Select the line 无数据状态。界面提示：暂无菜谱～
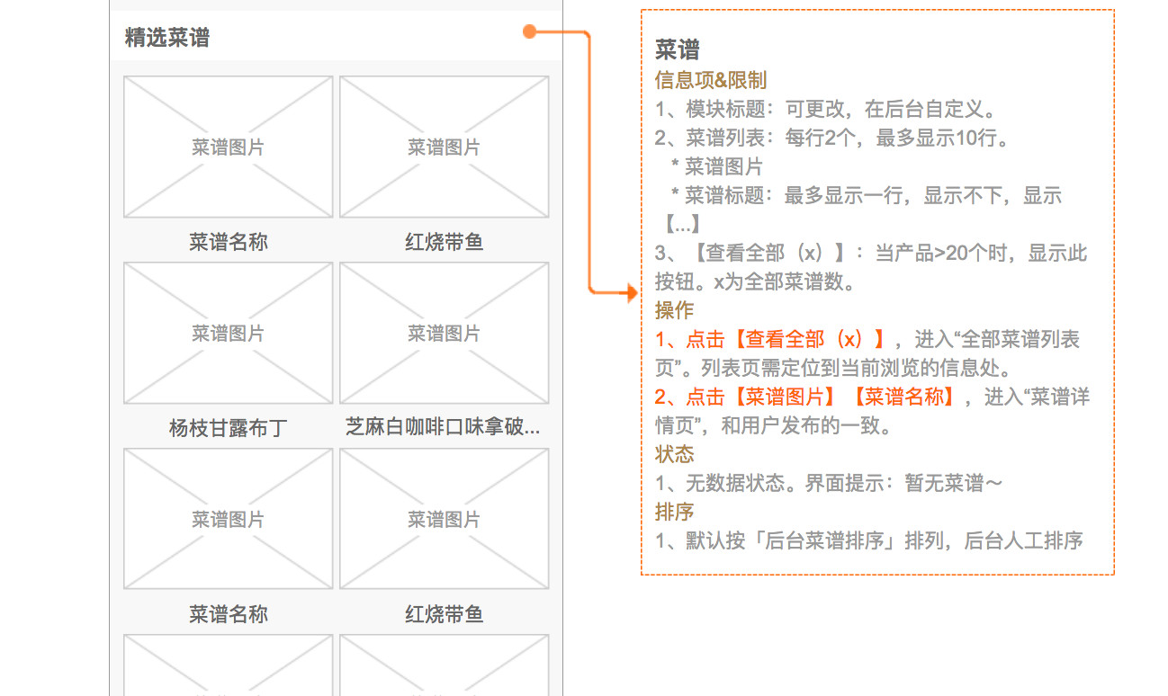This screenshot has width=1168, height=696. tap(829, 483)
